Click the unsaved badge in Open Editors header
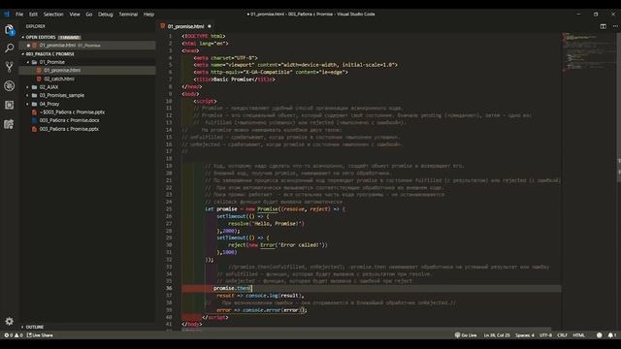This screenshot has width=621, height=349. coord(69,37)
